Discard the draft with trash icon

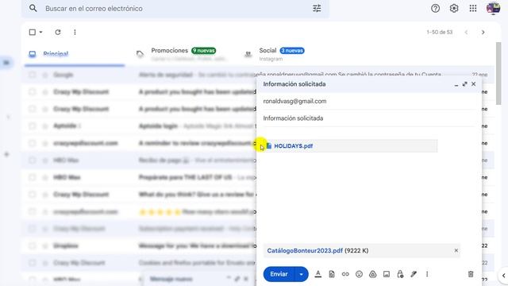471,274
